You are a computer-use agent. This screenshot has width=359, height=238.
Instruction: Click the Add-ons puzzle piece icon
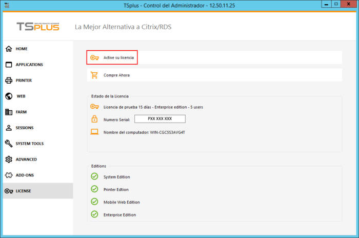tap(9, 175)
